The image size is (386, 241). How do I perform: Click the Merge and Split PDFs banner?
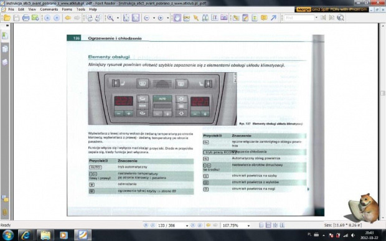(x=332, y=9)
